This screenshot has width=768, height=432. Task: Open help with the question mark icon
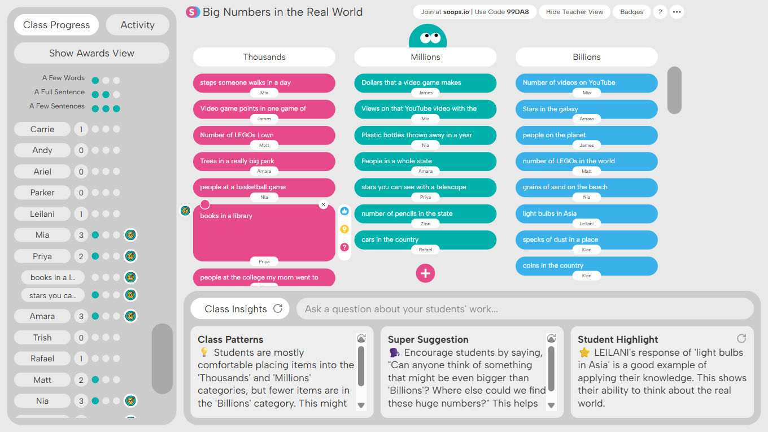point(660,11)
